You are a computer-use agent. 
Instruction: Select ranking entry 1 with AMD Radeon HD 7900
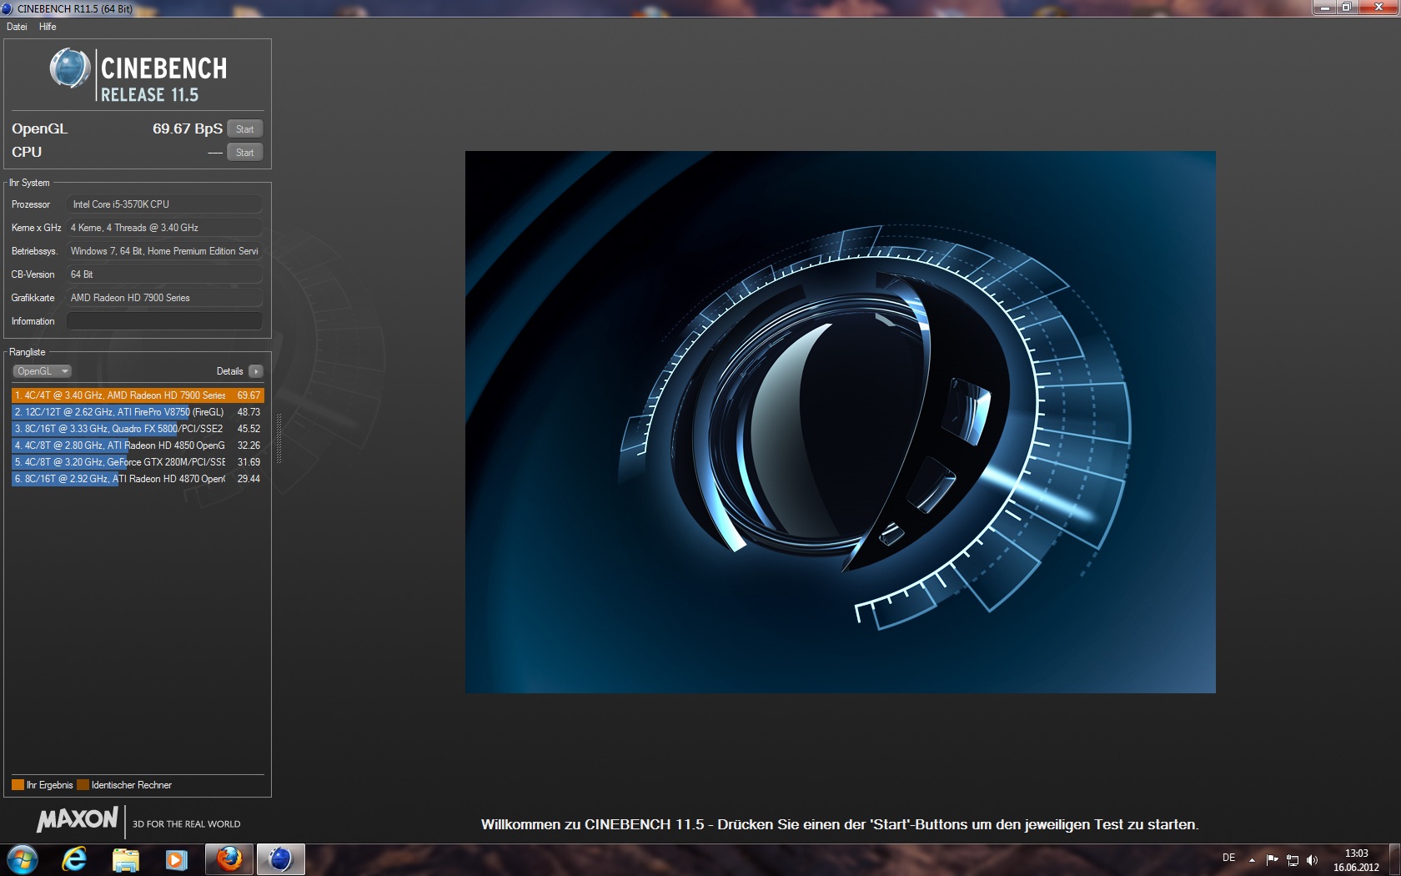[138, 395]
